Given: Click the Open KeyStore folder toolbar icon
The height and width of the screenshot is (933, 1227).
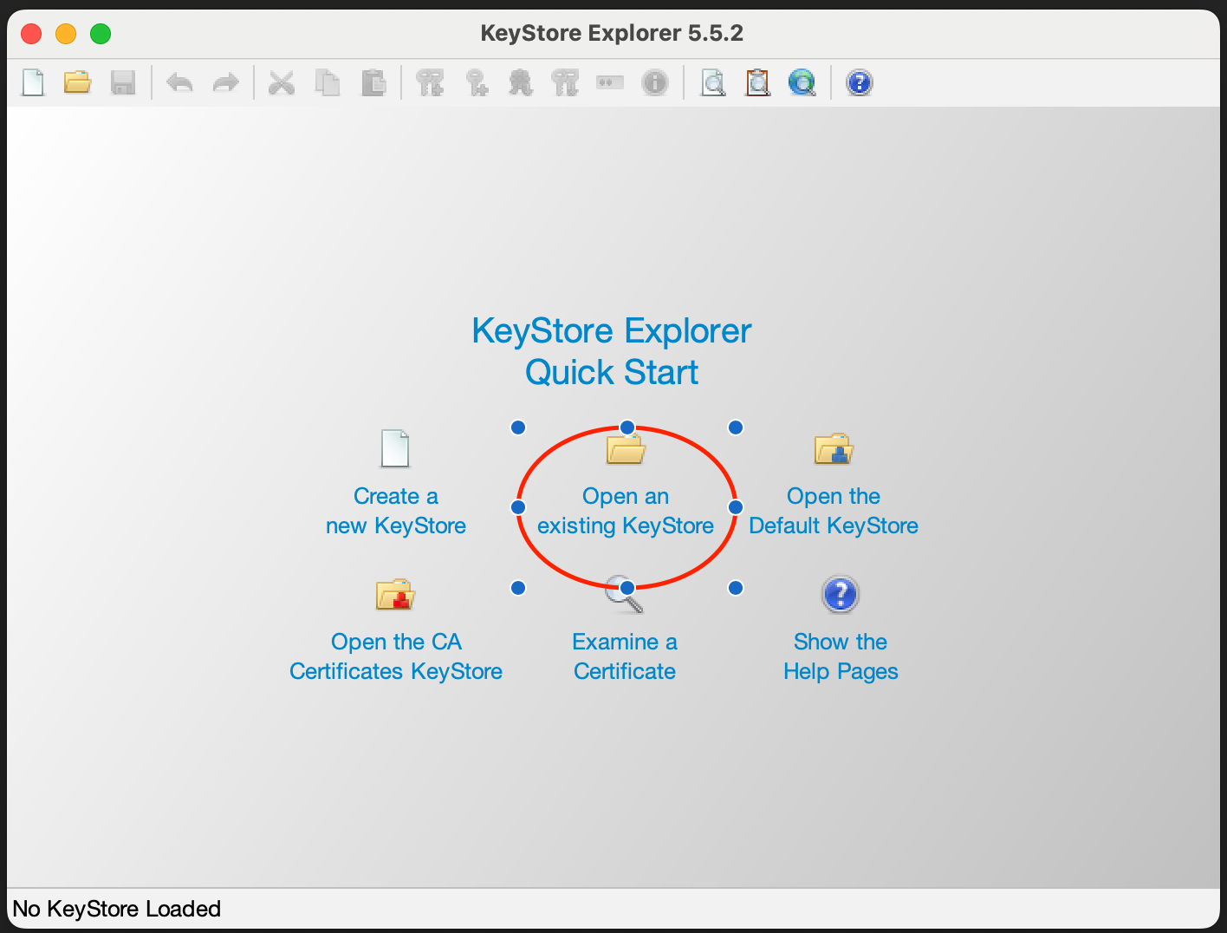Looking at the screenshot, I should tap(78, 83).
